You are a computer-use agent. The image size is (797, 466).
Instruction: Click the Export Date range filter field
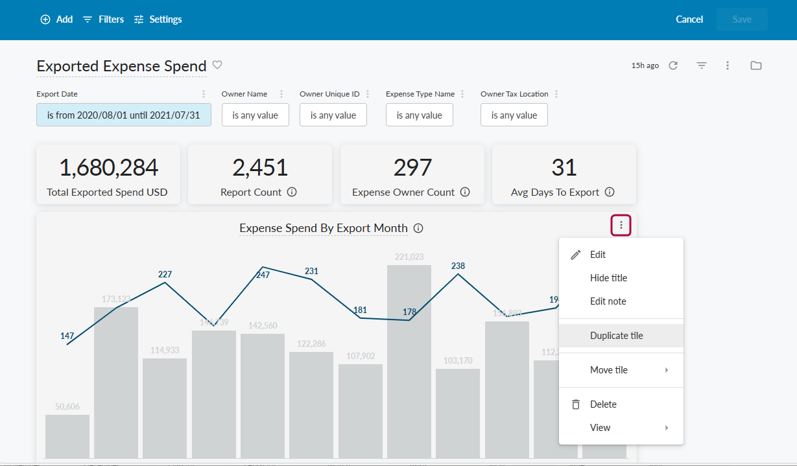(x=123, y=115)
